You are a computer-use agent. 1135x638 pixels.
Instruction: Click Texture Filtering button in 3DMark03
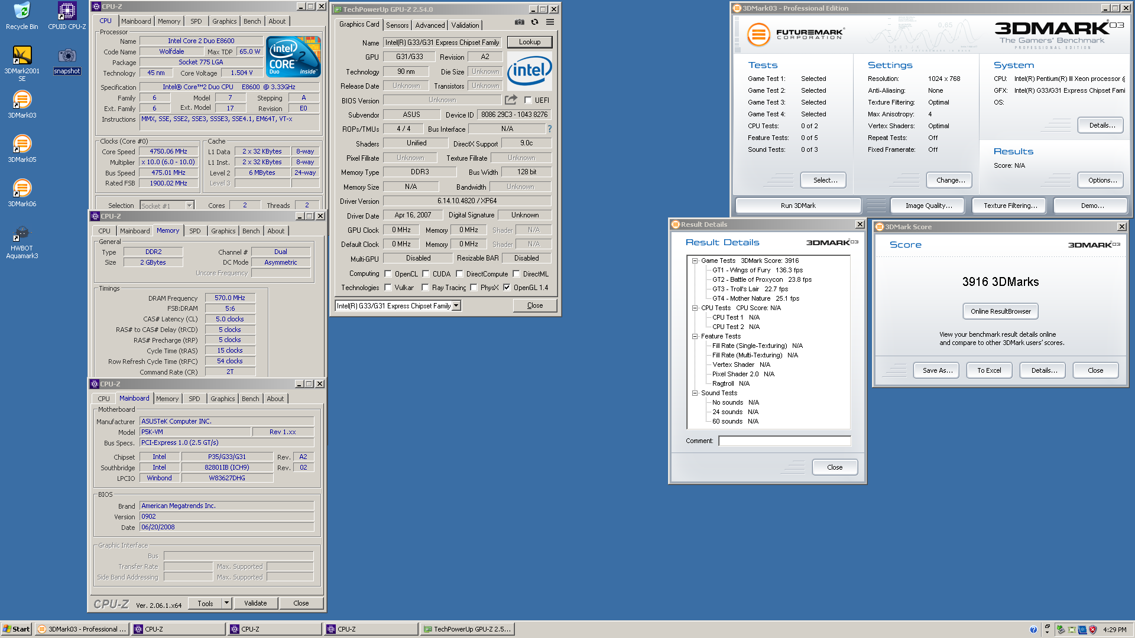coord(1010,206)
